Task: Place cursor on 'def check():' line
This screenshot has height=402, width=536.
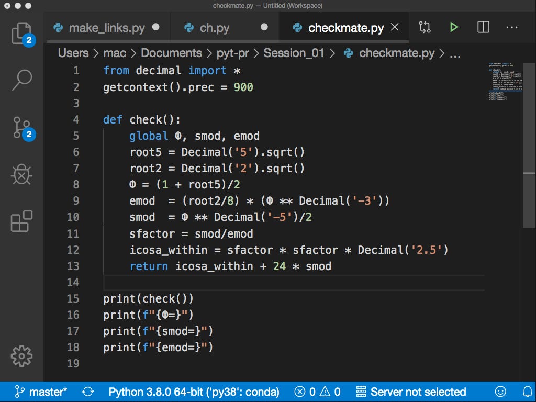Action: point(141,120)
